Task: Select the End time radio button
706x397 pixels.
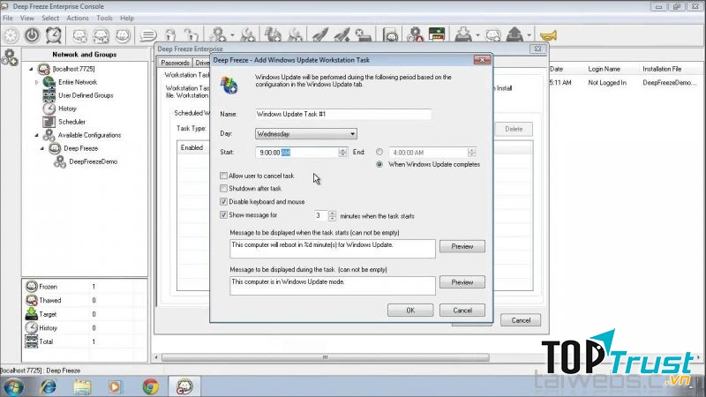Action: click(x=379, y=152)
